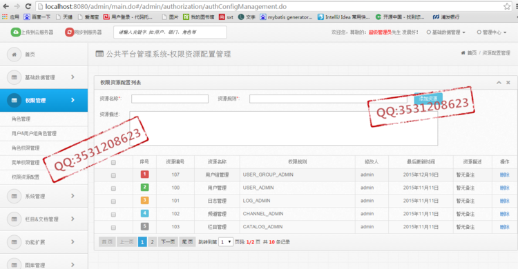The height and width of the screenshot is (269, 518).
Task: Click the red sync-to-server icon
Action: 69,32
